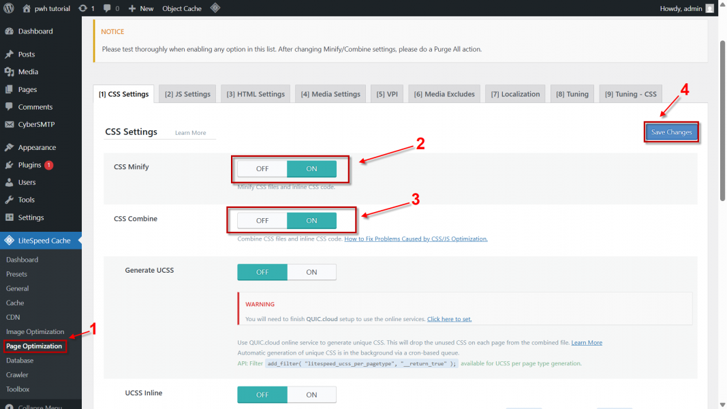The height and width of the screenshot is (409, 727).
Task: Open the Crawler submenu
Action: point(17,375)
